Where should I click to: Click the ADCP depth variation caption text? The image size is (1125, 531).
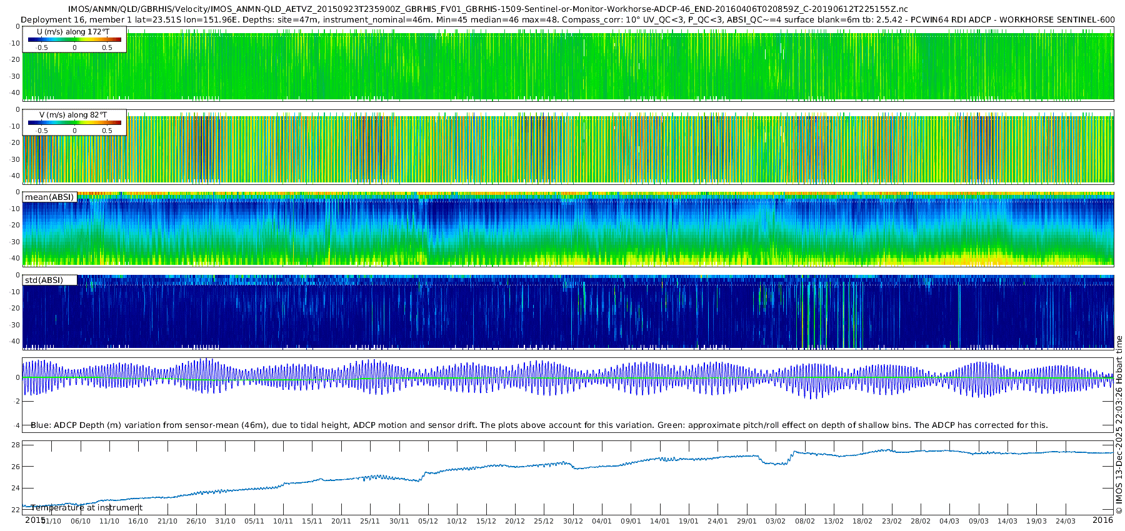(x=539, y=425)
